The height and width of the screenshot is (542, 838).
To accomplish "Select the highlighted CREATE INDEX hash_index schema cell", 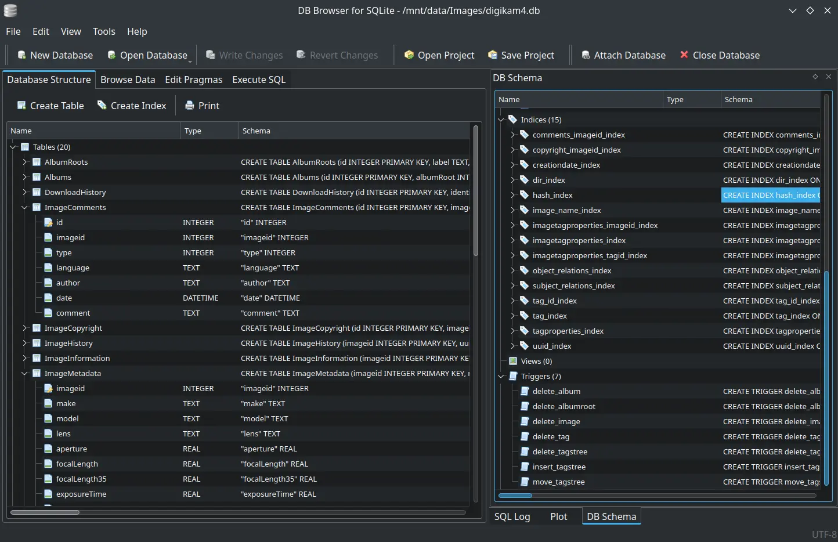I will coord(770,195).
